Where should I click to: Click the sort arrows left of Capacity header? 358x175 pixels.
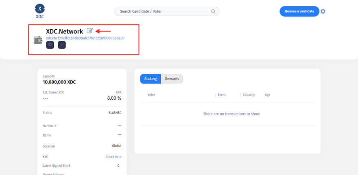(240, 95)
